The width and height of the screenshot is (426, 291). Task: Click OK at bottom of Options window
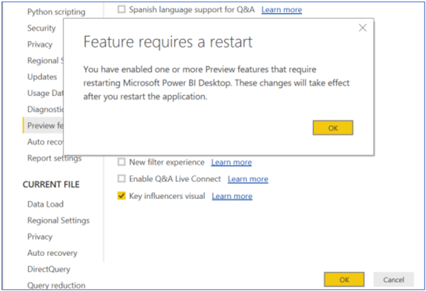[x=344, y=279]
